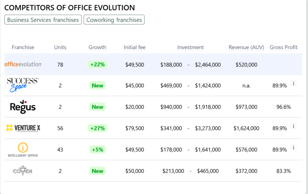The image size is (308, 194).
Task: Click the n.a. revenue value
Action: click(246, 86)
